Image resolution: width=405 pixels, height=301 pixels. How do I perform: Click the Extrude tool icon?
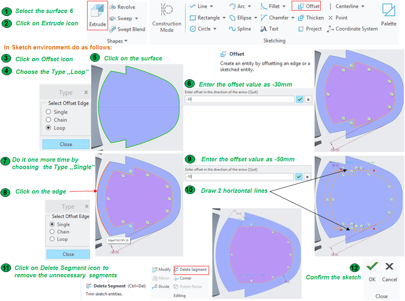coord(97,16)
